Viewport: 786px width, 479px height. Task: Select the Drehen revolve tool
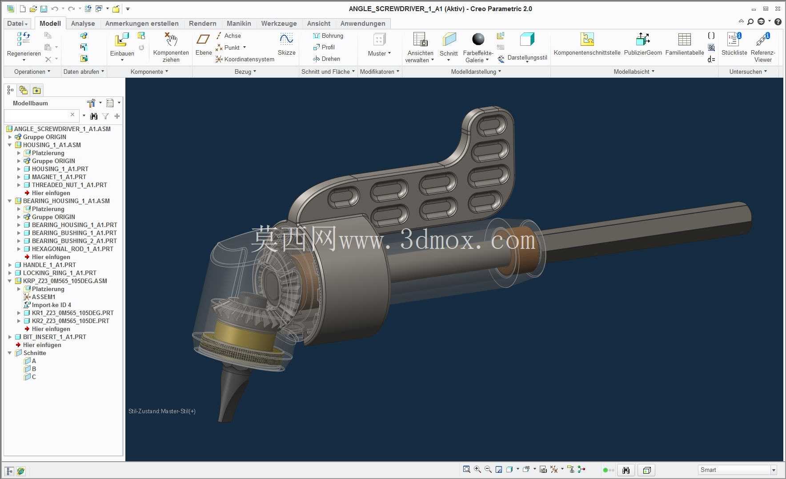point(327,59)
